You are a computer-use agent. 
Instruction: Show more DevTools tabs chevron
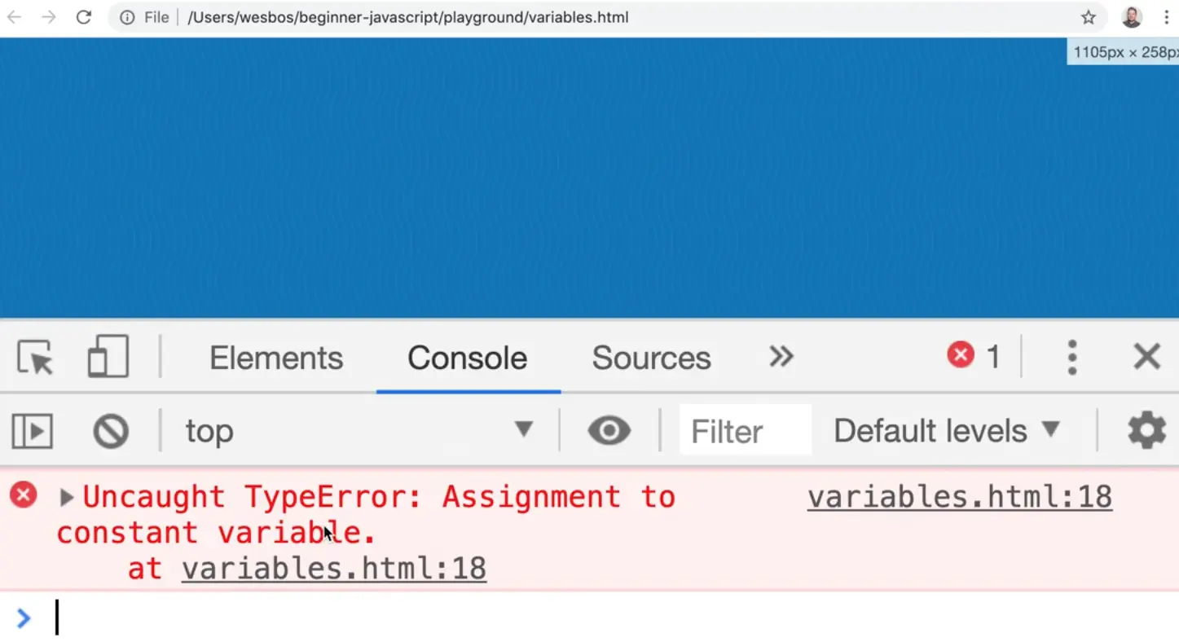click(781, 357)
